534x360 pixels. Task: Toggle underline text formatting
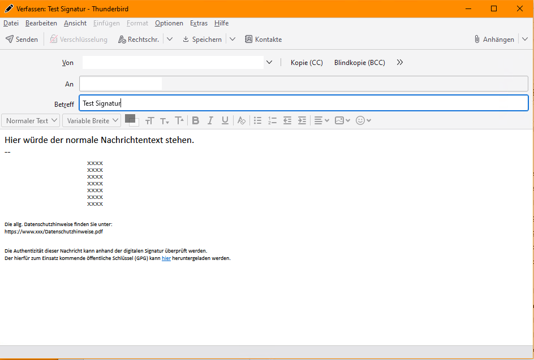click(225, 120)
